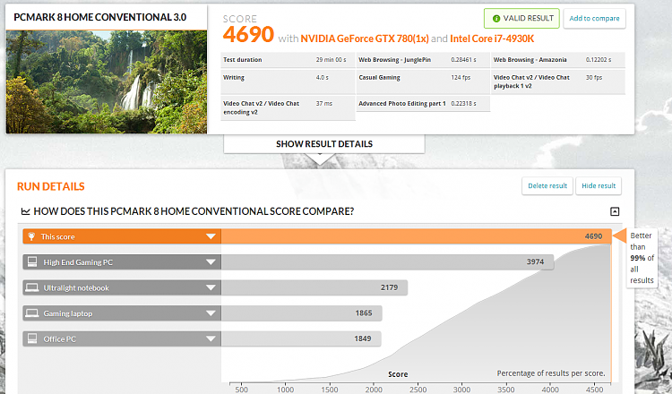Click the waterfall jungle thumbnail image

click(107, 81)
